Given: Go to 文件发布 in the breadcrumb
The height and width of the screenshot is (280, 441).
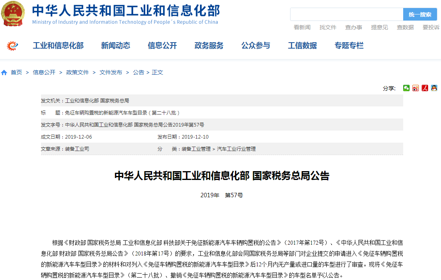Looking at the screenshot, I should (x=111, y=72).
